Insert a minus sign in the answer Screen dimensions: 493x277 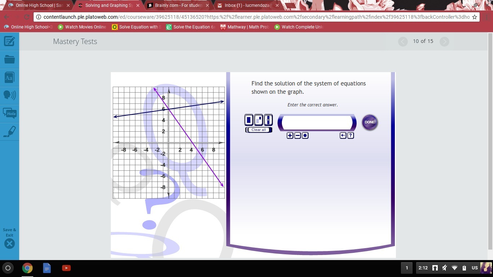tap(297, 136)
